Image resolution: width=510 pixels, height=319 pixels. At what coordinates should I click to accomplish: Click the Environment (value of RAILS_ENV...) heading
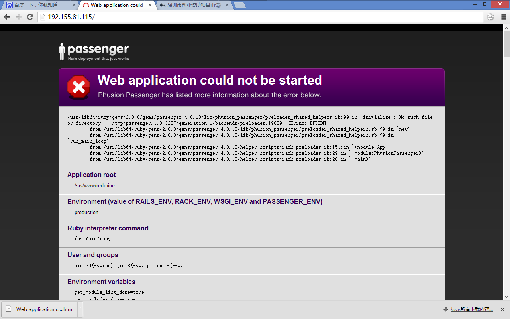coord(195,201)
